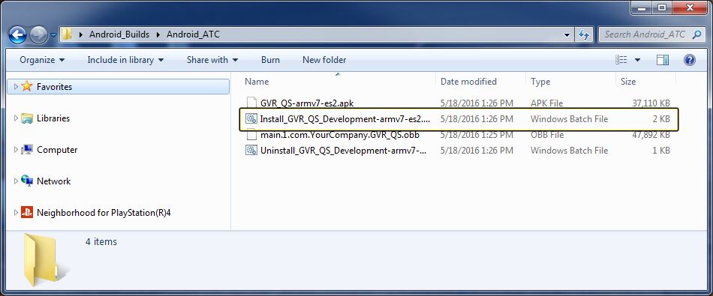Click the search magnifier icon
Viewport: 713px width, 296px height.
pyautogui.click(x=696, y=34)
